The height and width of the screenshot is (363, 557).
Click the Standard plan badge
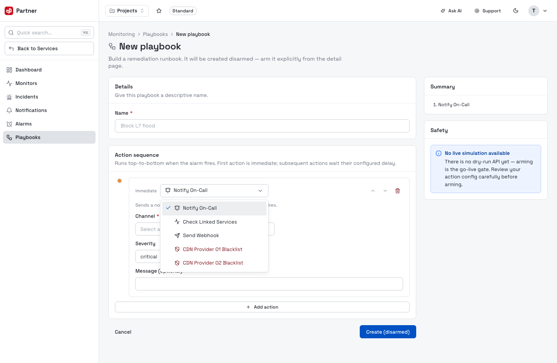pos(183,11)
